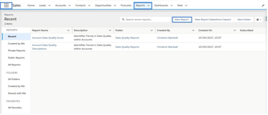
Task: Select Recent in the Reports sidebar
Action: (17, 37)
